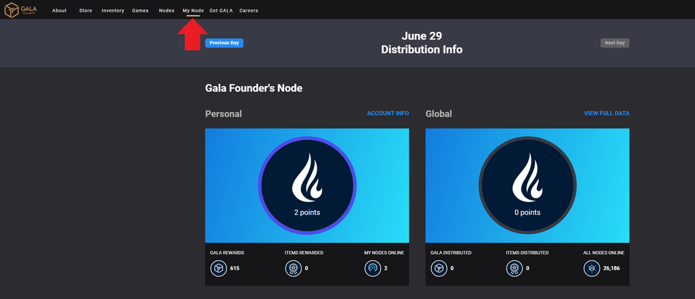
Task: Click the GALA REWARDS label
Action: coord(227,253)
